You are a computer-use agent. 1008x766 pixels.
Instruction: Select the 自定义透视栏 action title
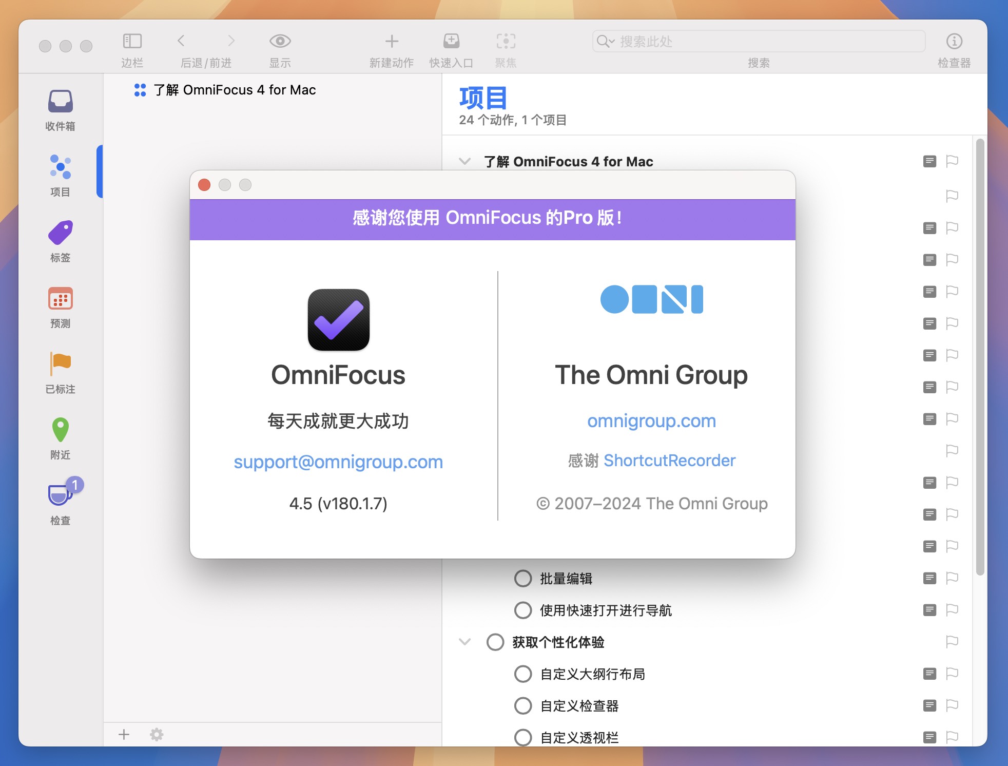point(579,738)
